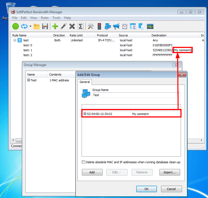The width and height of the screenshot is (208, 198).
Task: Click the right arrow of horizontal scrollbar
Action: (202, 140)
